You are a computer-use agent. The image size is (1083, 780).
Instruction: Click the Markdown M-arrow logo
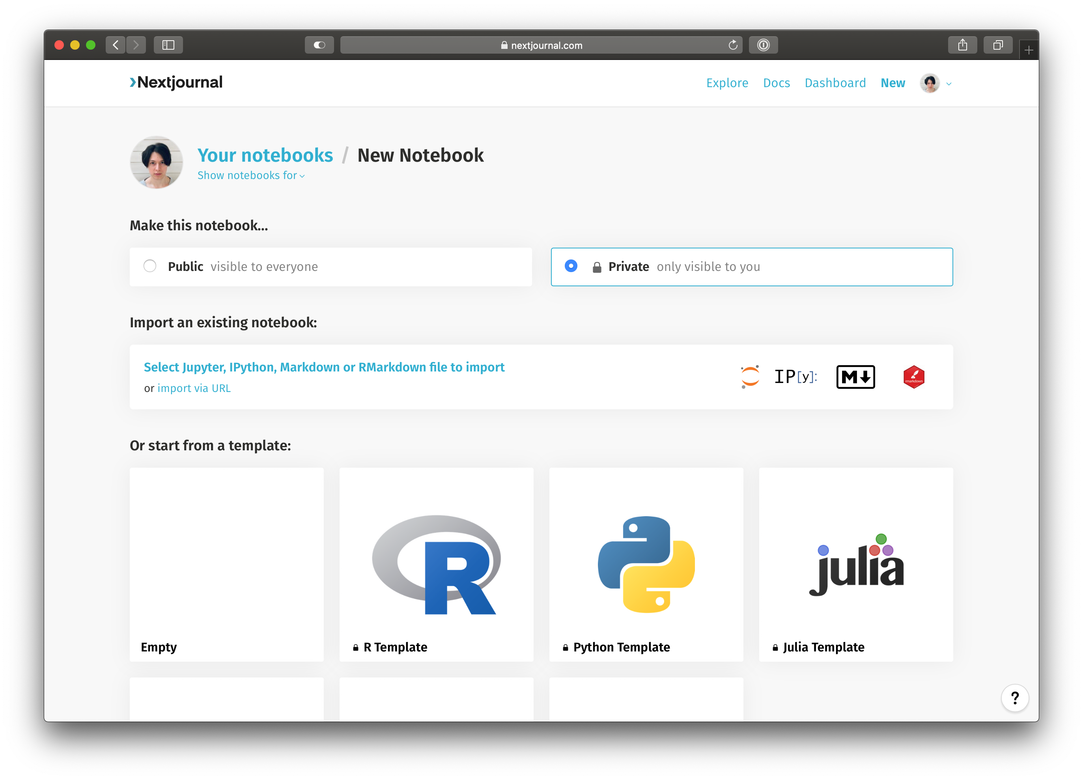855,377
